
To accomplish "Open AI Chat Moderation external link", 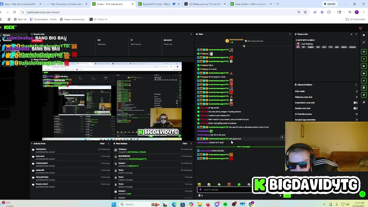I will pos(357,114).
